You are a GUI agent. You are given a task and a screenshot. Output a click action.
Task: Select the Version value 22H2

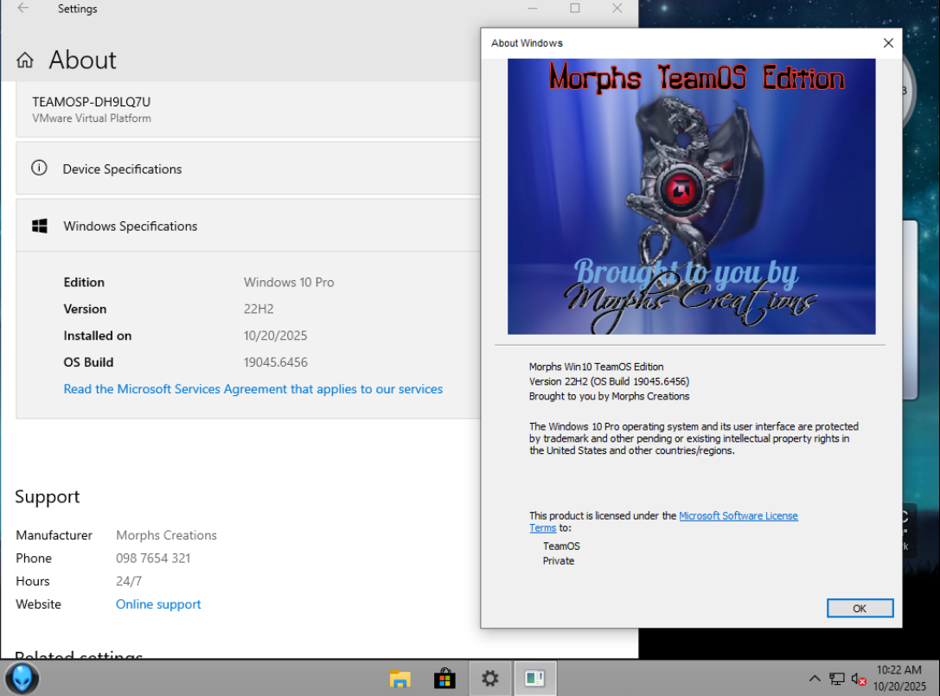(x=259, y=309)
